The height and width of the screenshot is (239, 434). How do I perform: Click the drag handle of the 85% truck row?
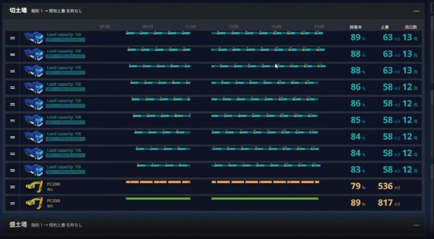click(12, 121)
